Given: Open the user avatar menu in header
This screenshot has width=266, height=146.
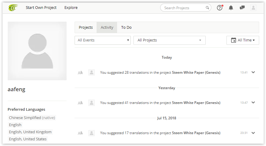Looking at the screenshot, I should point(253,8).
